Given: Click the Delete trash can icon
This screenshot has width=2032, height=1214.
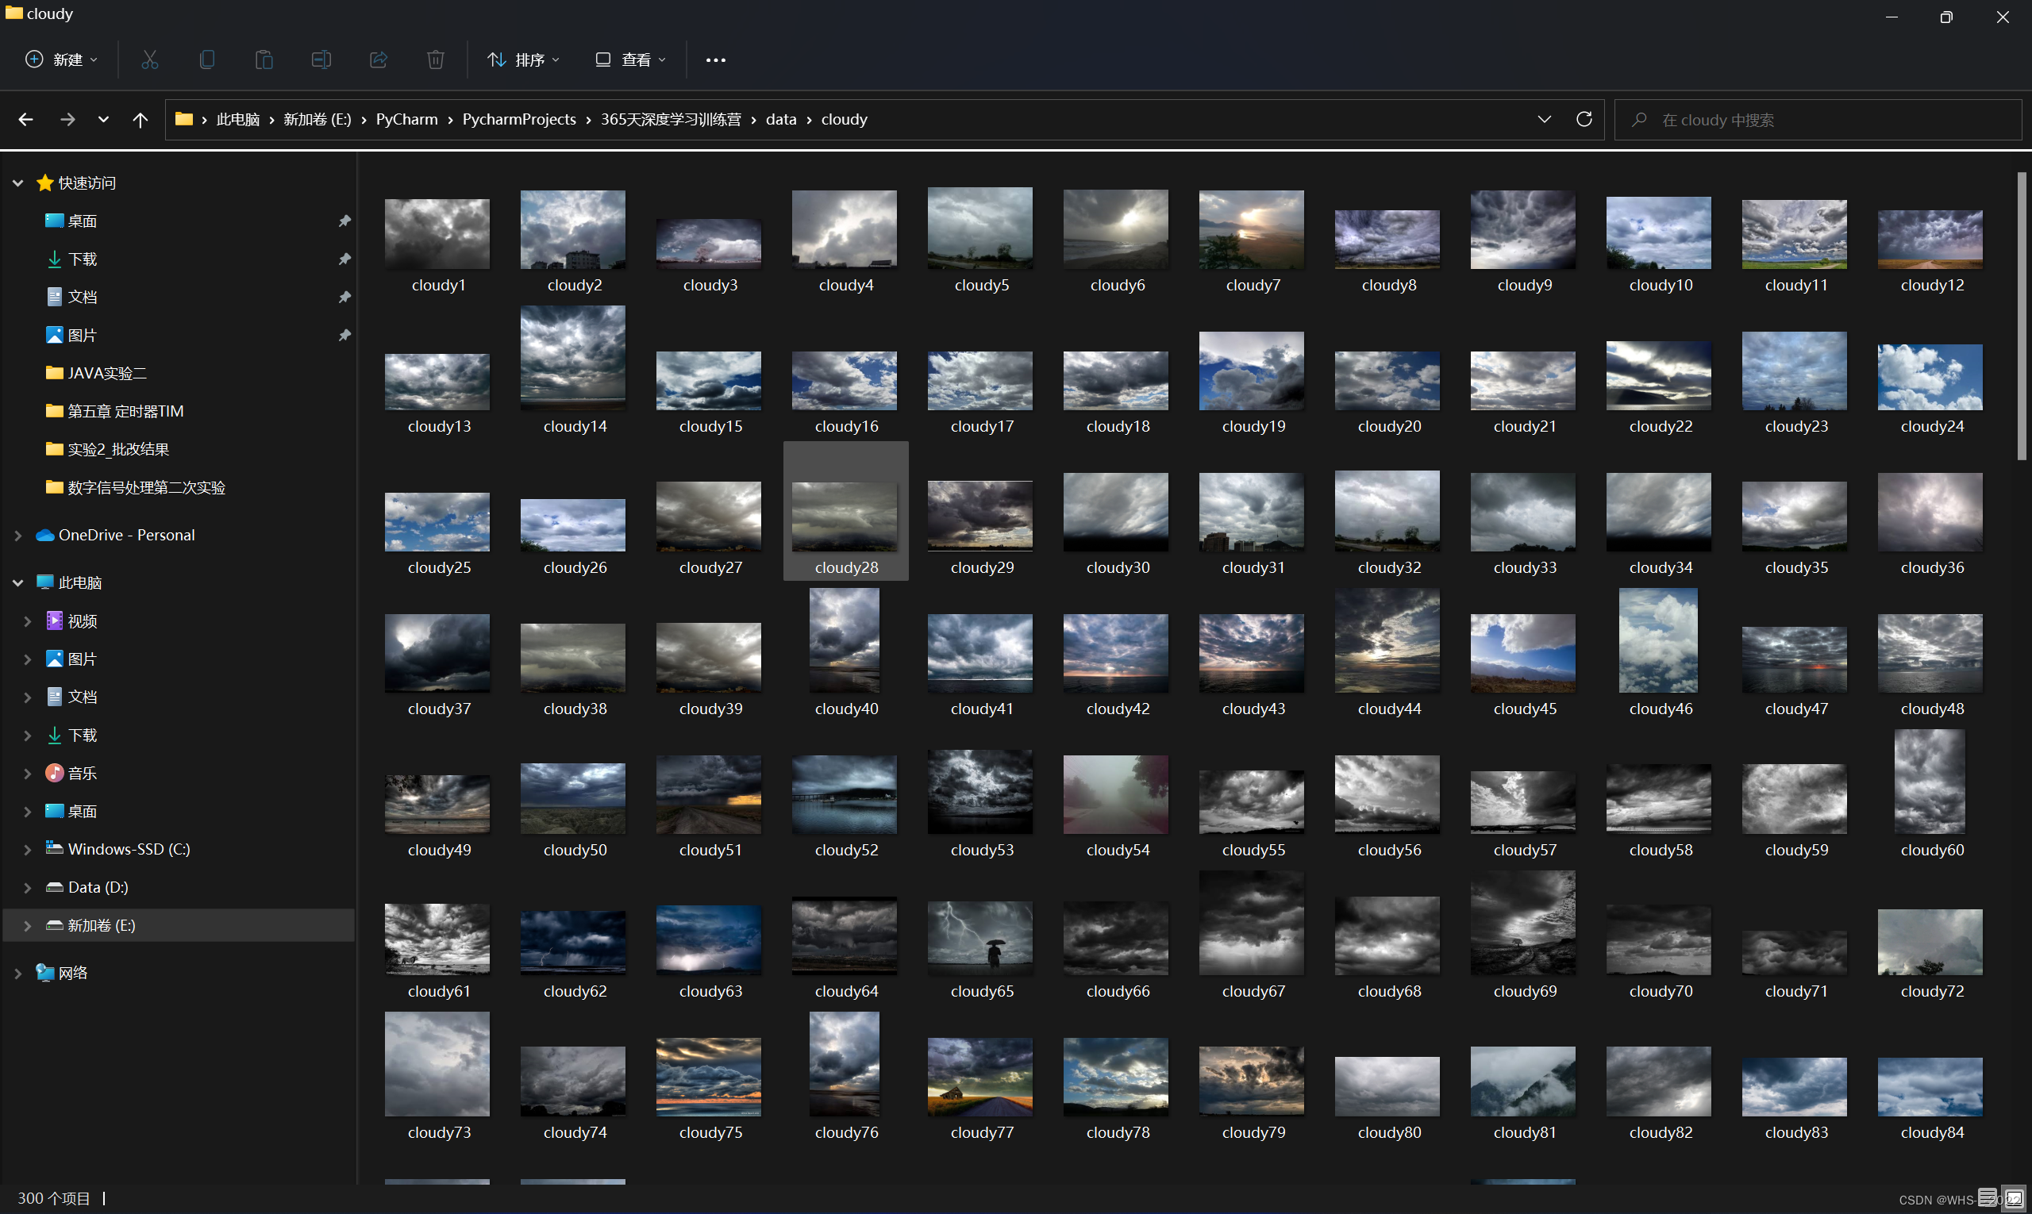Looking at the screenshot, I should pyautogui.click(x=435, y=60).
